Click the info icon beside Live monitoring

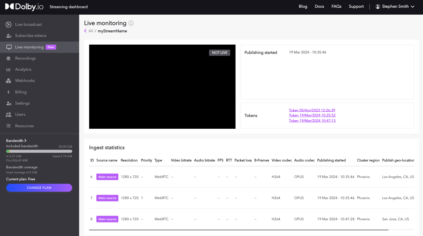pos(131,23)
